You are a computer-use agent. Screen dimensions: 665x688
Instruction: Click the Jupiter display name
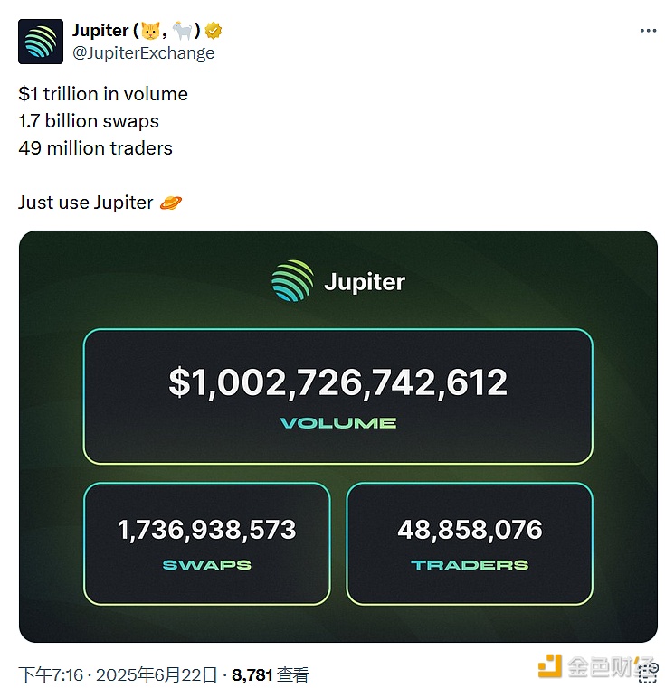[100, 31]
